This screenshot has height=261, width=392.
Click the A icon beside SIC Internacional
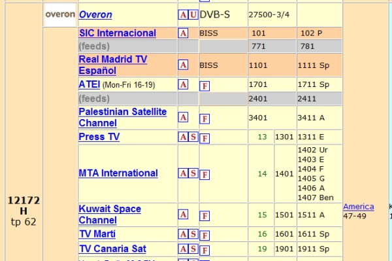183,33
